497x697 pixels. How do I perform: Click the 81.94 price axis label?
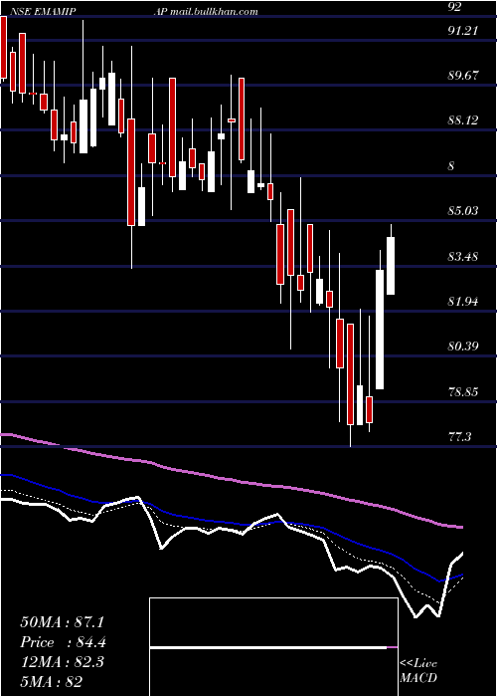pyautogui.click(x=463, y=302)
